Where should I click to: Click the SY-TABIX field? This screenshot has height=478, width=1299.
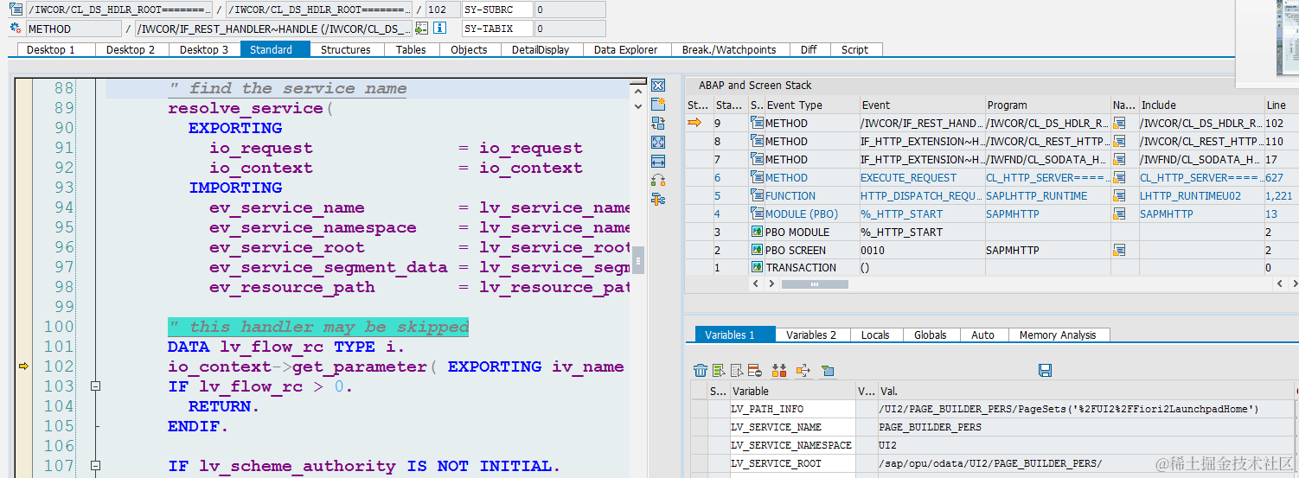(496, 29)
